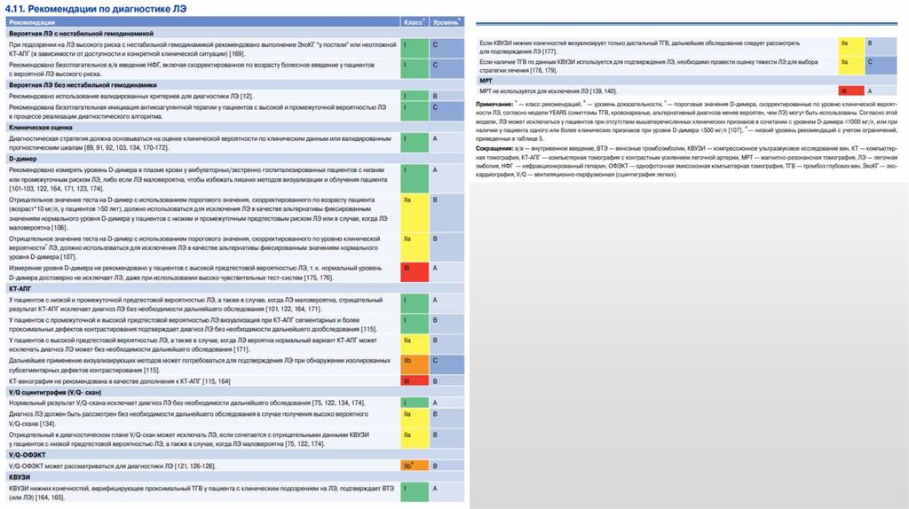Image resolution: width=909 pixels, height=509 pixels.
Task: Click the yellow IIa cell in "Если КВУЗИ нижних конечностей" row
Action: point(851,47)
